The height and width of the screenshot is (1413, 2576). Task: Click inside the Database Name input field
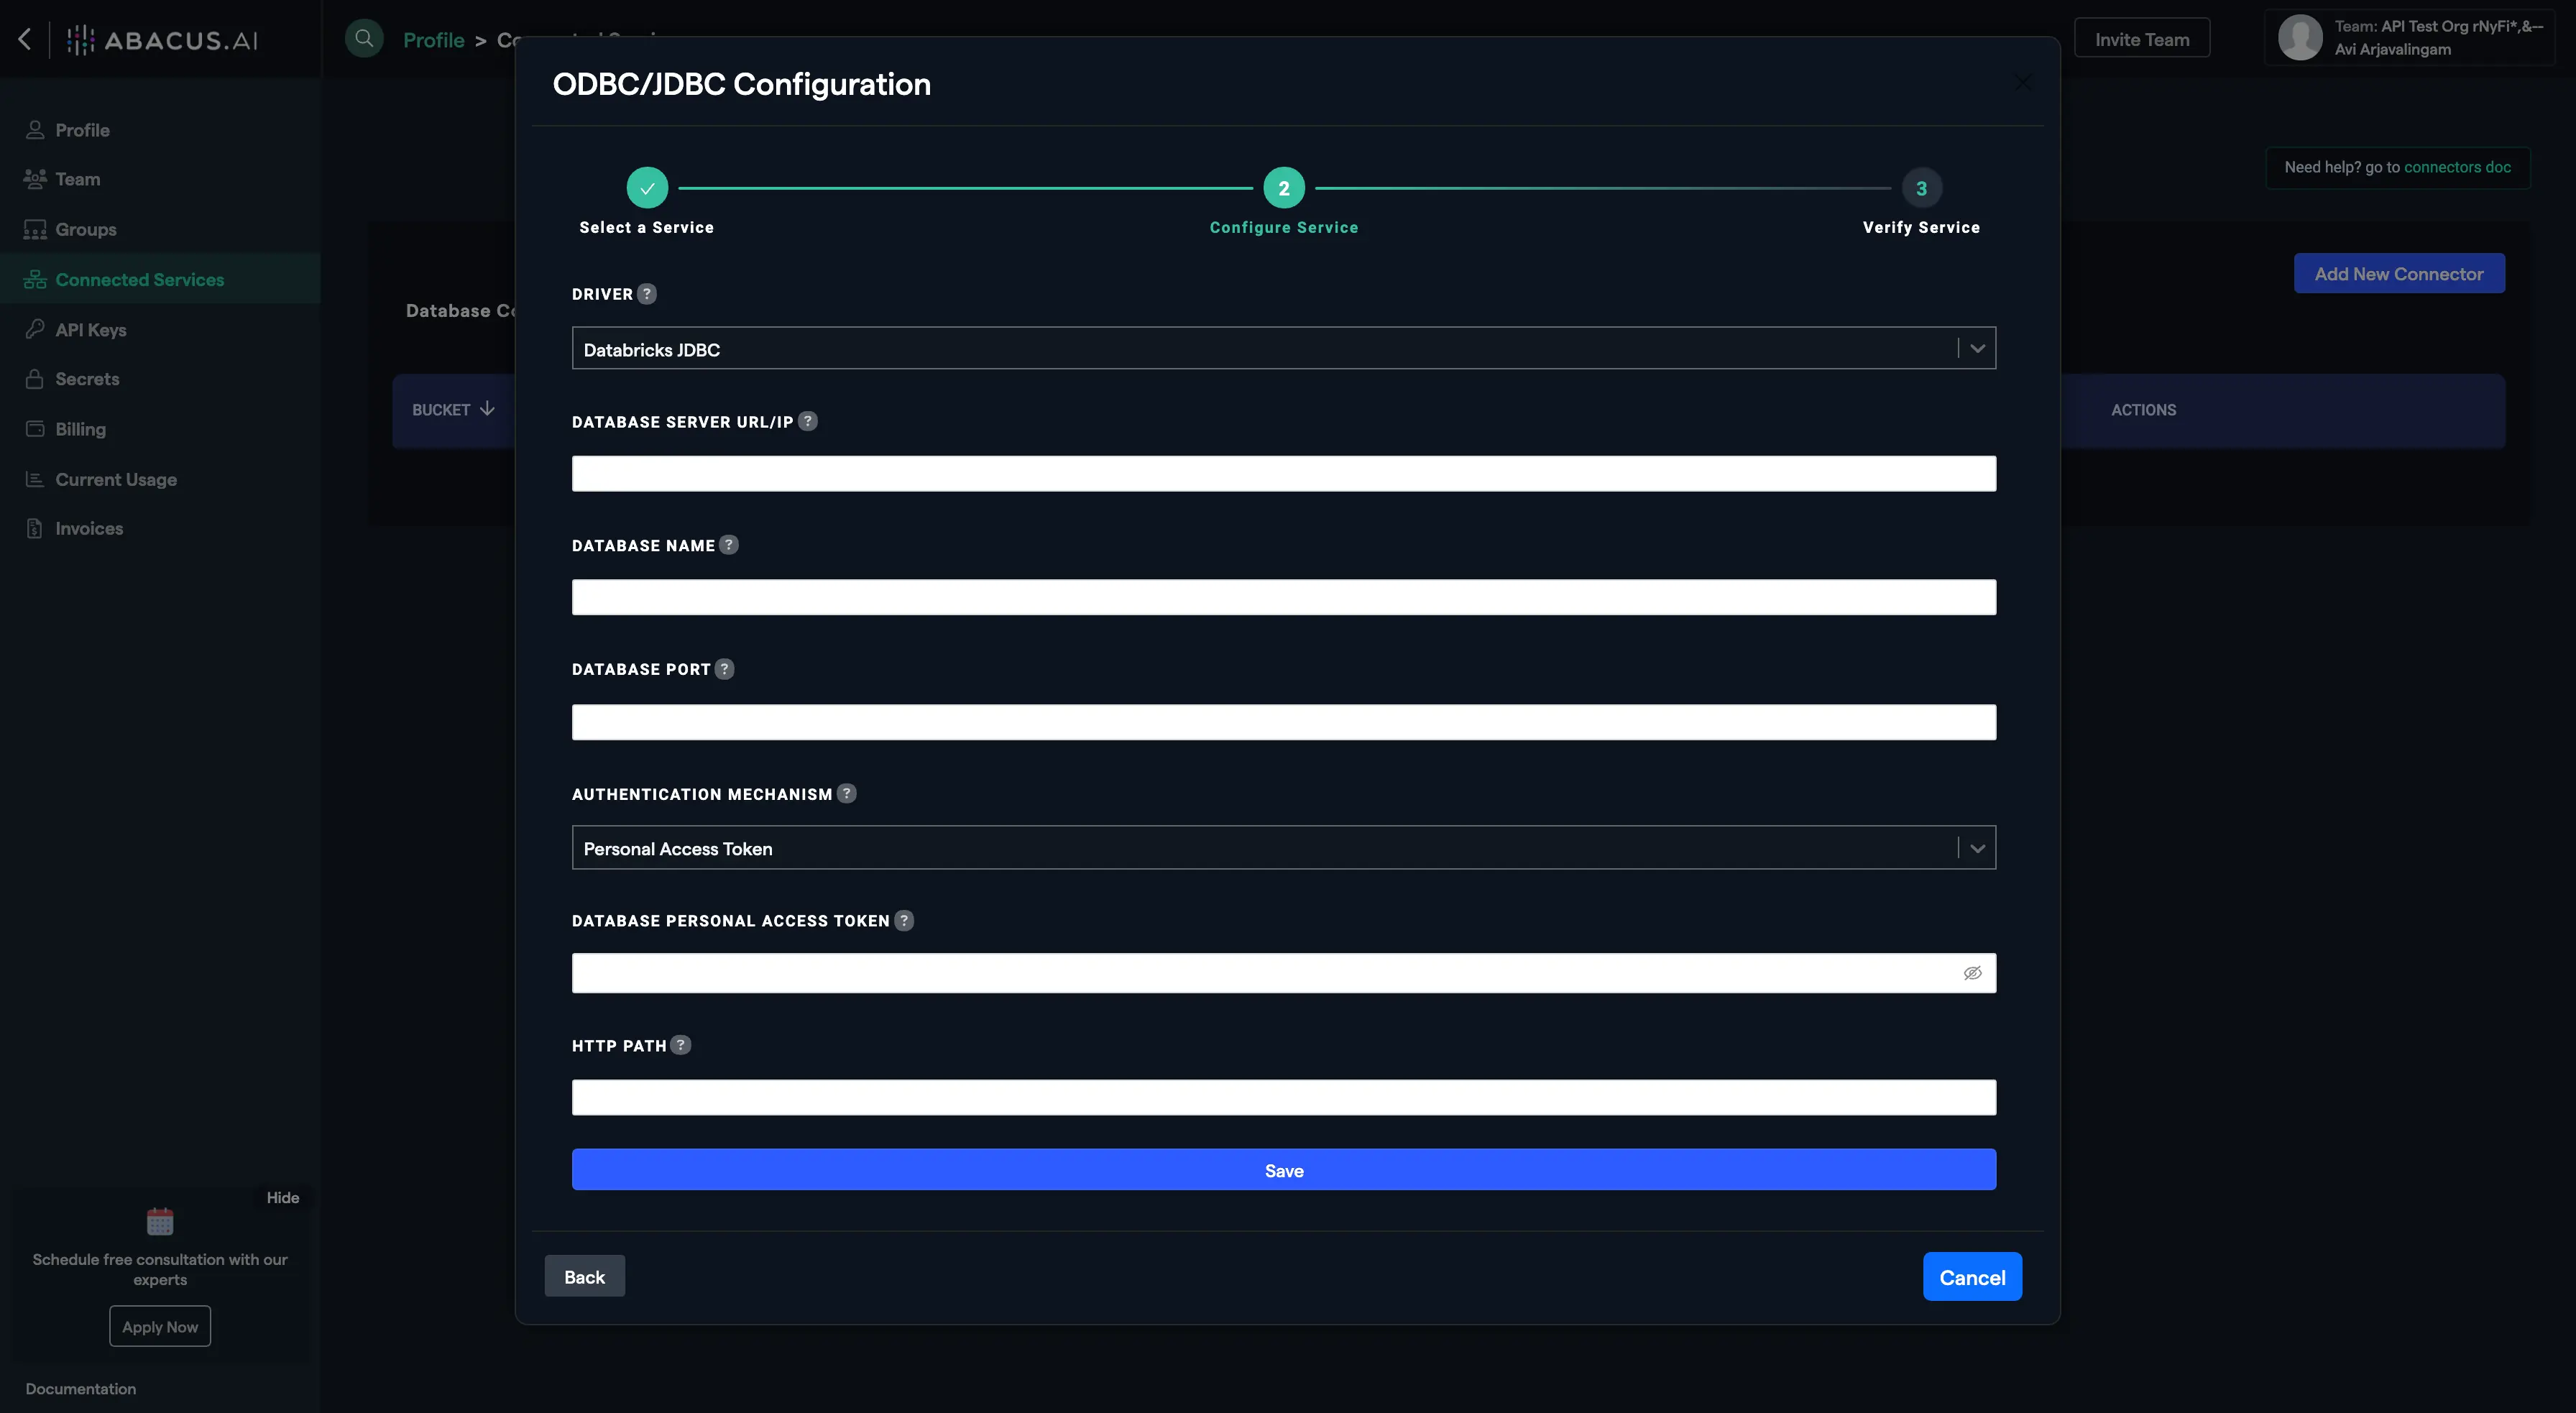click(1284, 597)
